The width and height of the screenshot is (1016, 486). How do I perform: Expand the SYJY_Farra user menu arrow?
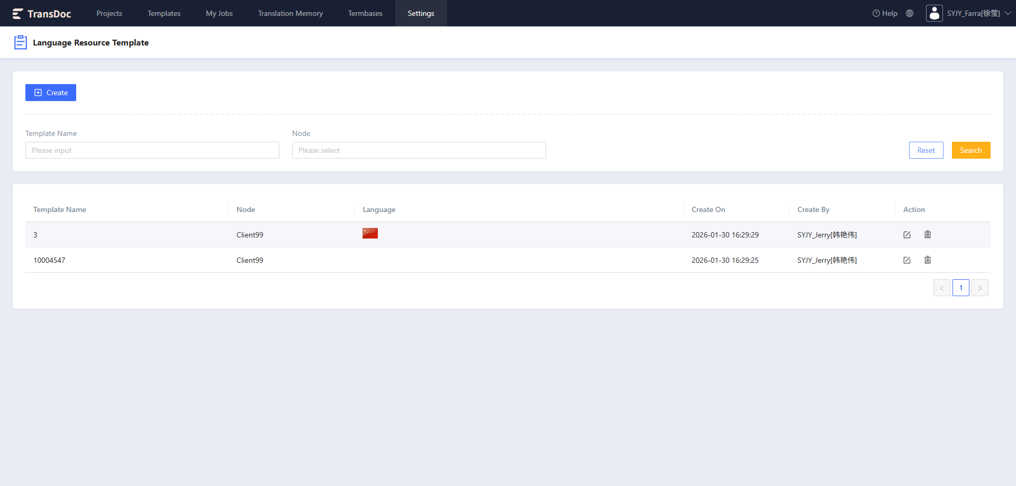[x=1008, y=13]
